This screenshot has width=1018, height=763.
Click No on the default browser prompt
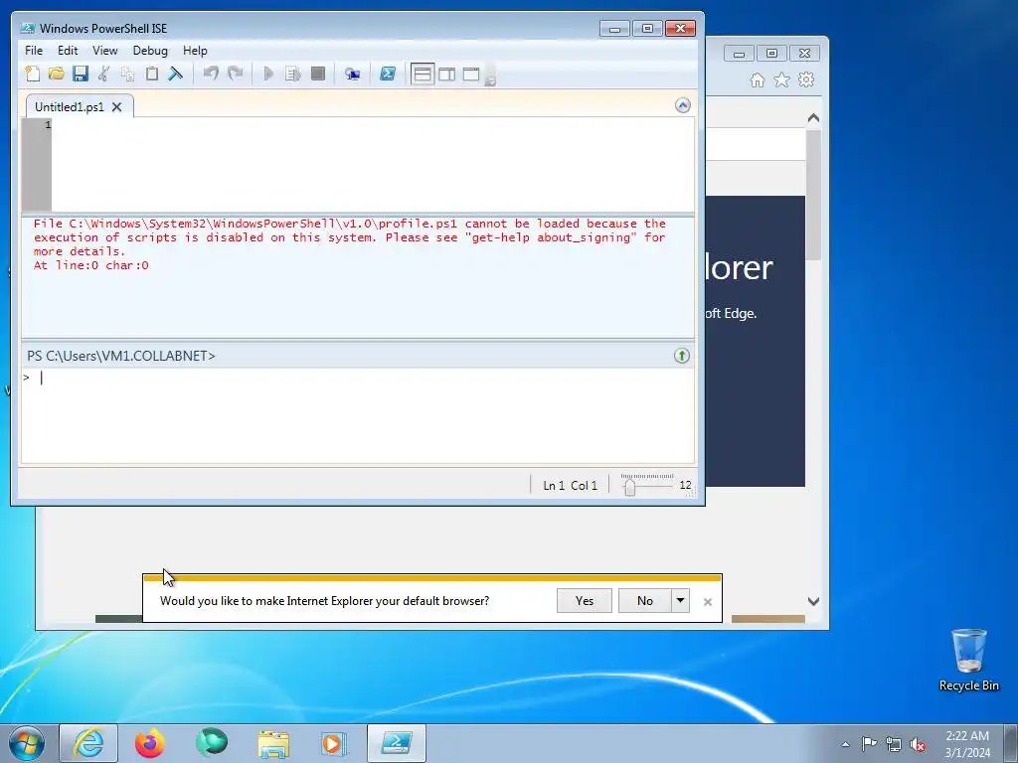click(644, 601)
